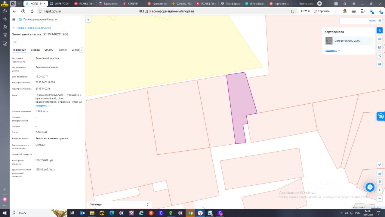Switch to the Части ЗУ tab
385x217 pixels.
click(x=63, y=50)
